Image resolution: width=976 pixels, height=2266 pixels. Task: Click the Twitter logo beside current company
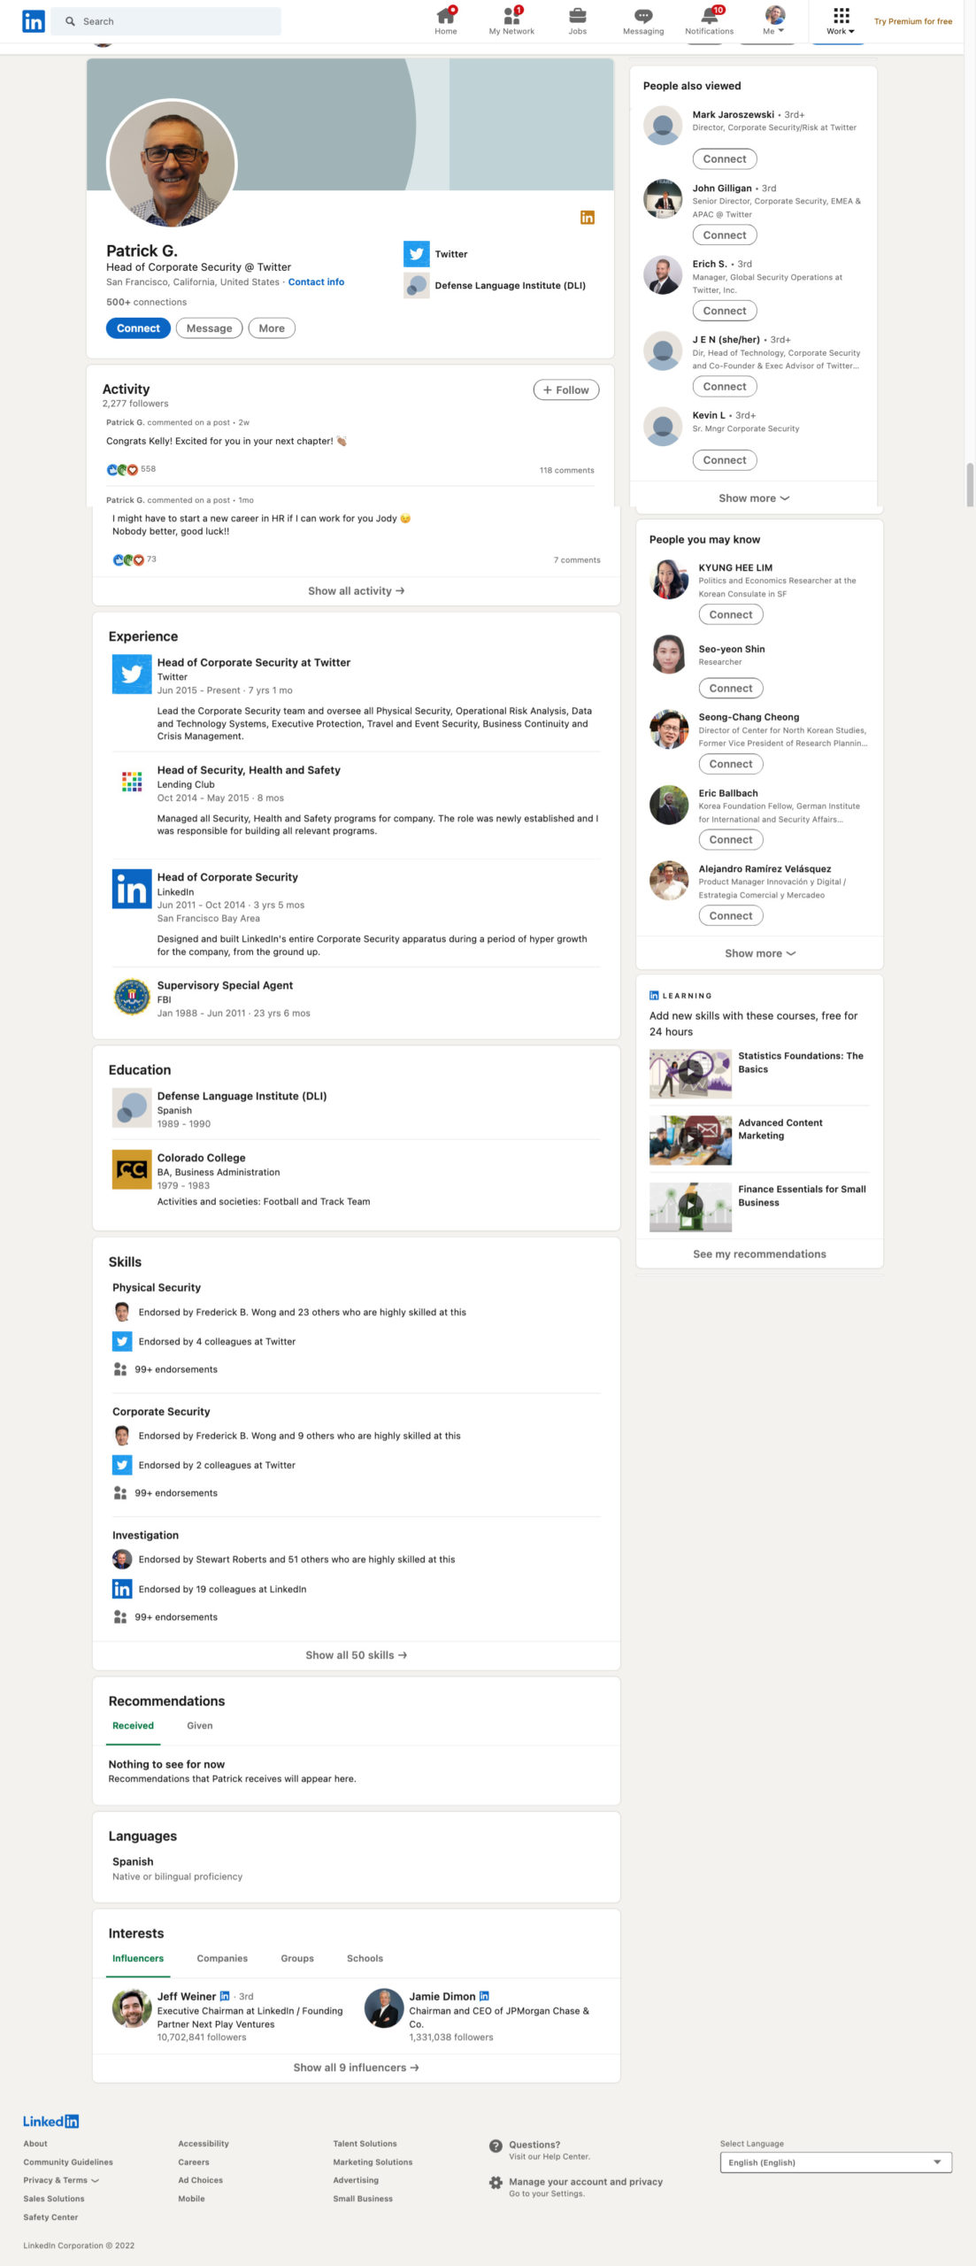[x=416, y=254]
